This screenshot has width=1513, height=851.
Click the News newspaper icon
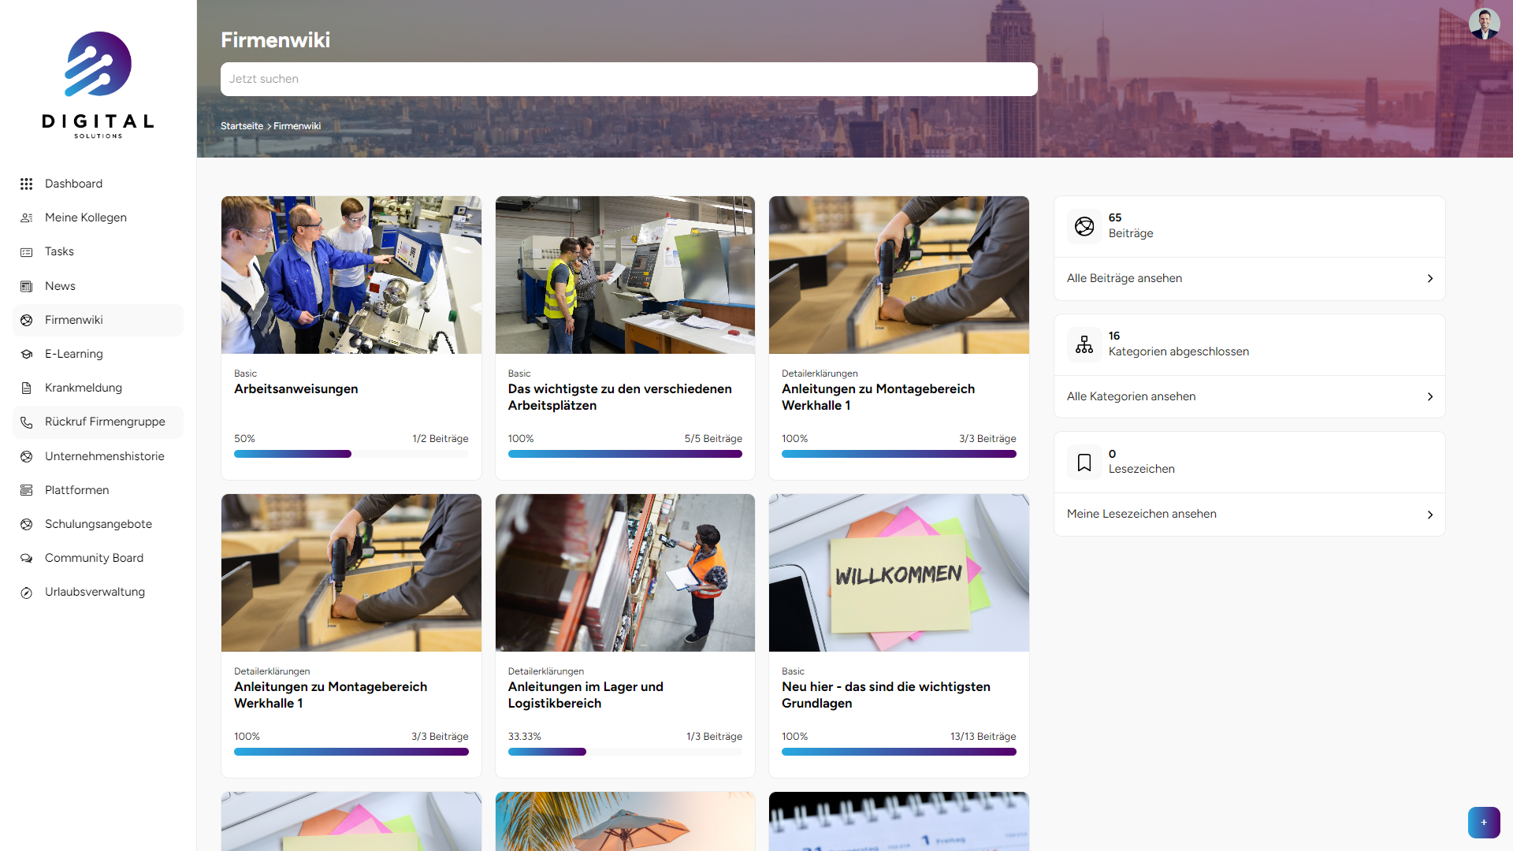coord(26,286)
